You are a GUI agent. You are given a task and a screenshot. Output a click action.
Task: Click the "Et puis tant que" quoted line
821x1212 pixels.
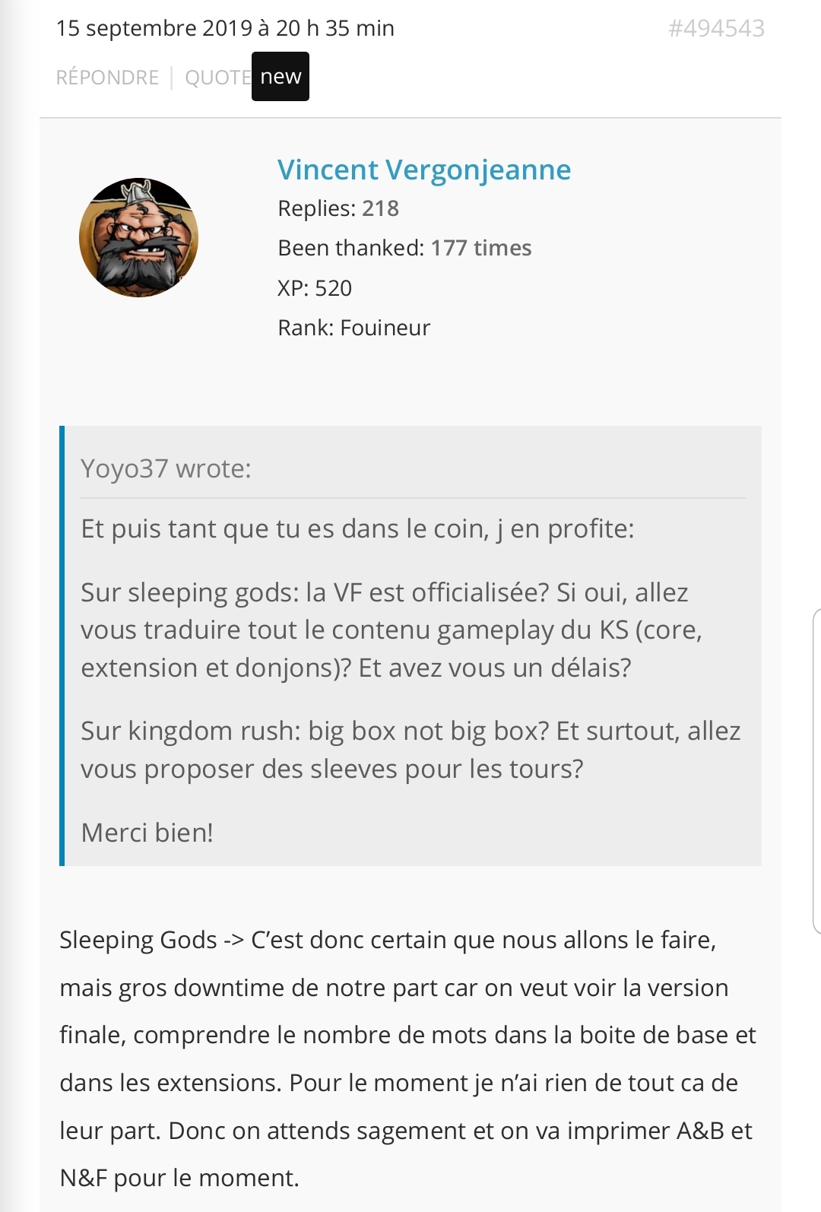(x=357, y=528)
